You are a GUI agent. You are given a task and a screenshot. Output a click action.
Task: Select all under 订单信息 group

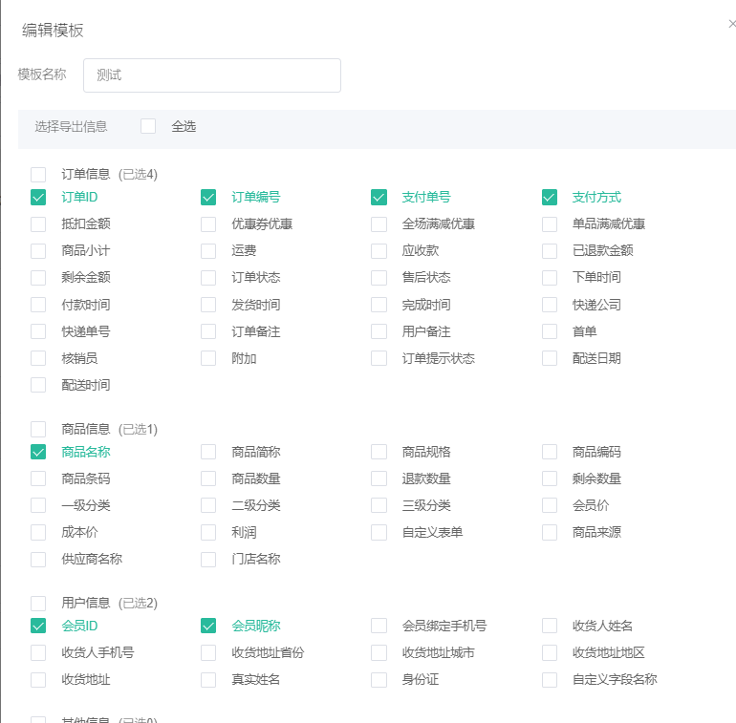point(38,175)
